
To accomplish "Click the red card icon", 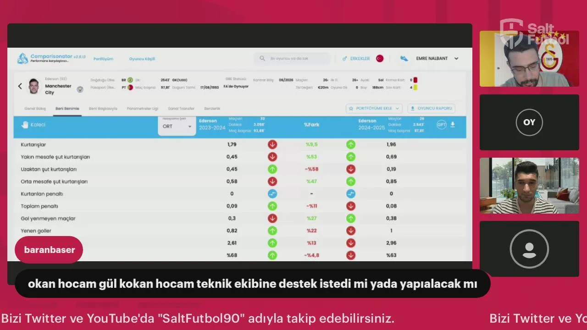I will click(x=415, y=80).
